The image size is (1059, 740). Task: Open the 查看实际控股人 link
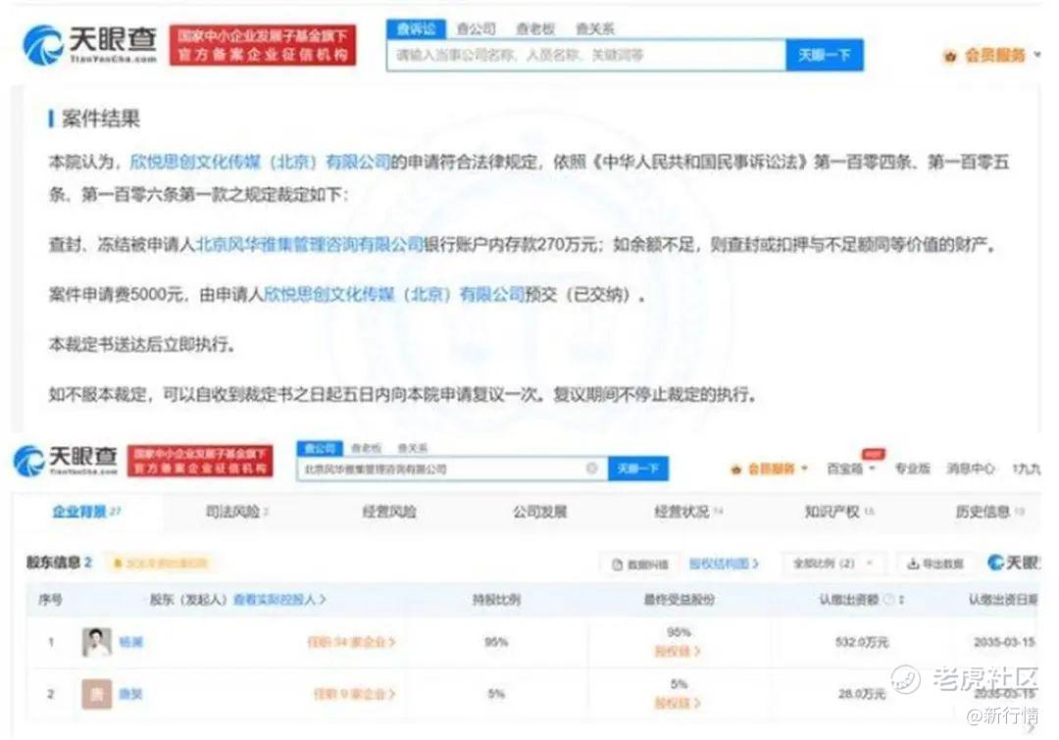[x=279, y=599]
